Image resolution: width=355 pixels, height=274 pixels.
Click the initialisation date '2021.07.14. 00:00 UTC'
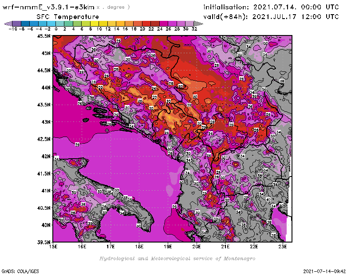click(296, 7)
